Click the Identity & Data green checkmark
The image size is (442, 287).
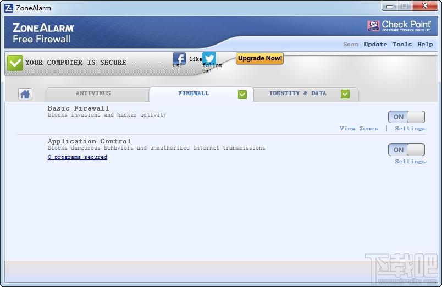point(345,94)
